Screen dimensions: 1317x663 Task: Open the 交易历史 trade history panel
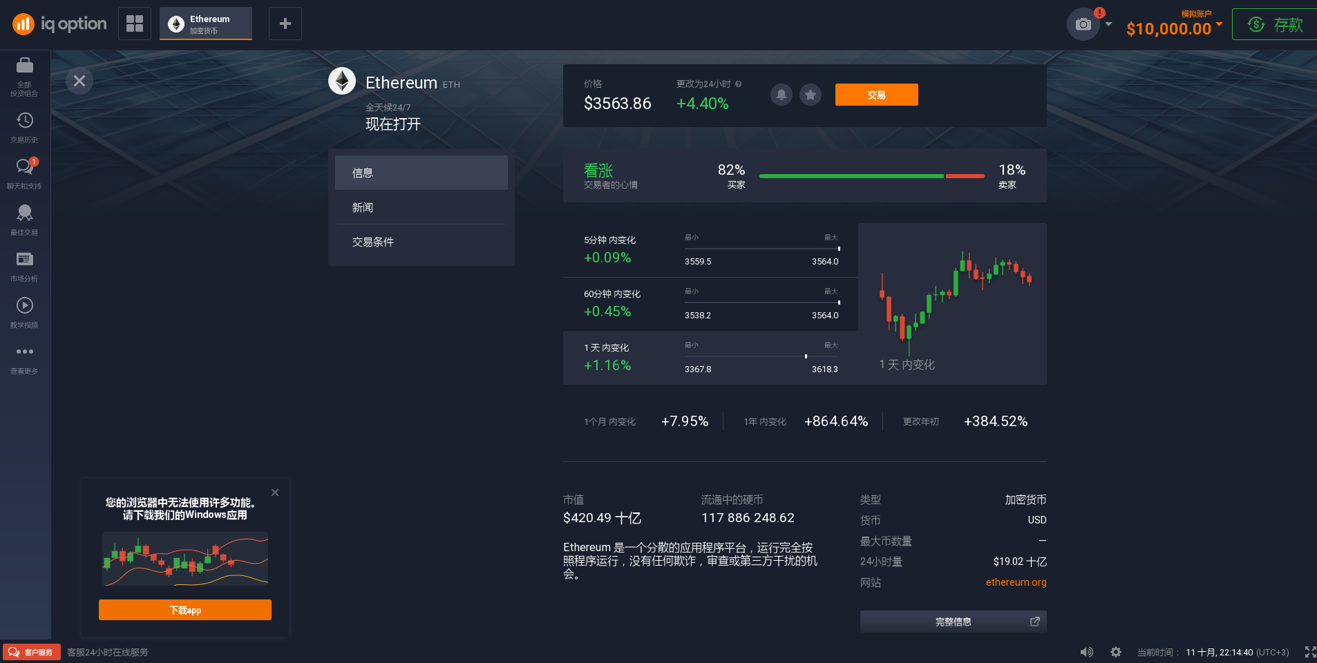click(25, 124)
